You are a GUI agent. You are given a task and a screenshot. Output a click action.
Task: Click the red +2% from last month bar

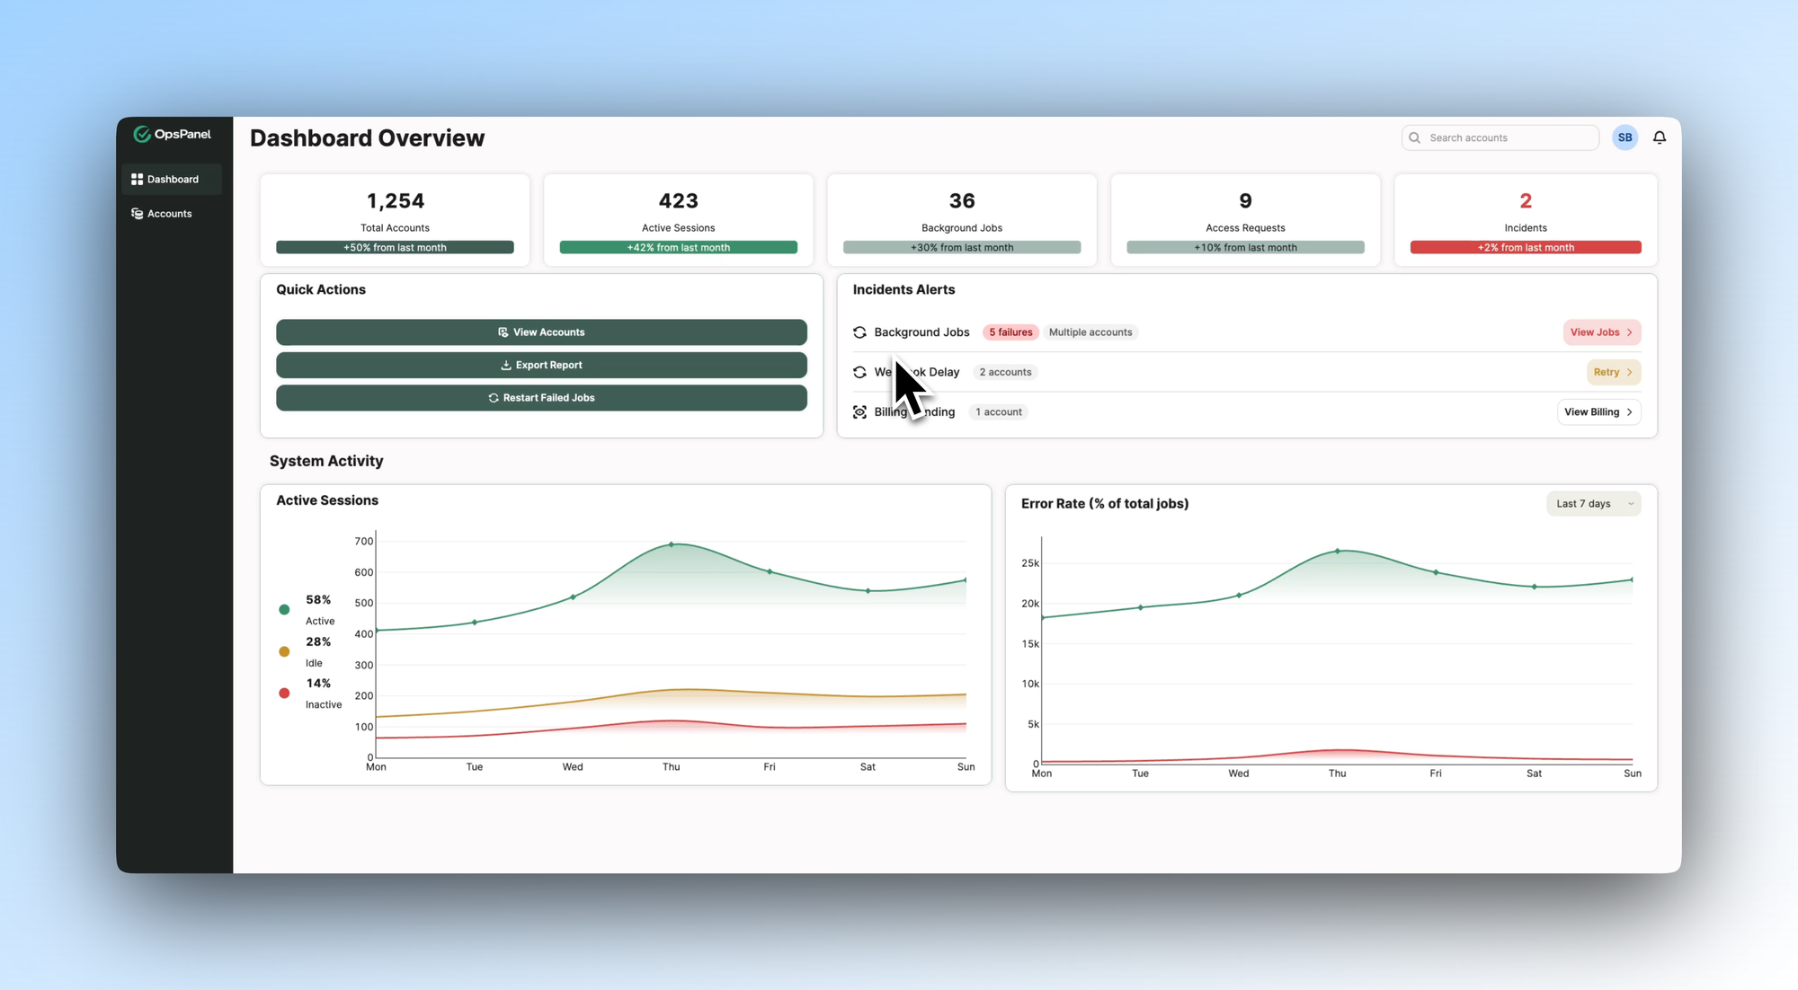coord(1526,248)
